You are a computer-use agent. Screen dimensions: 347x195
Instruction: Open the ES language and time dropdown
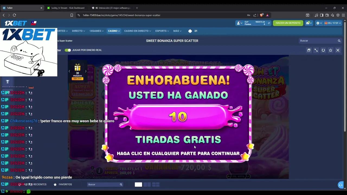click(333, 23)
